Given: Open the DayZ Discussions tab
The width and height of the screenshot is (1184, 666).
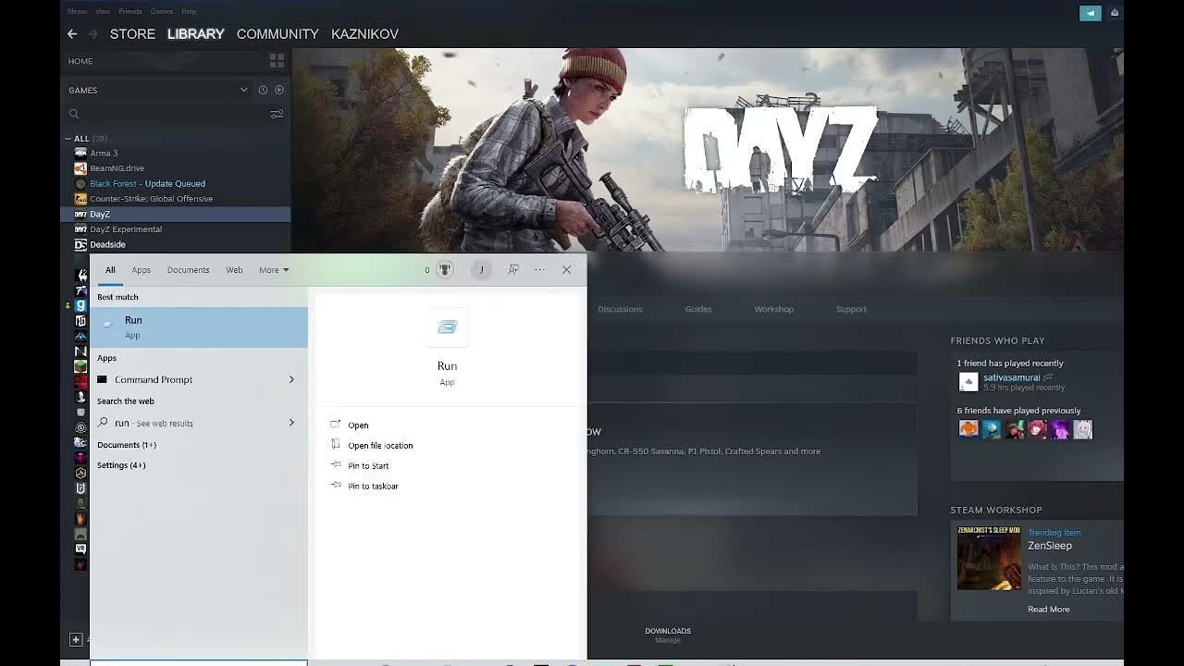Looking at the screenshot, I should point(620,309).
